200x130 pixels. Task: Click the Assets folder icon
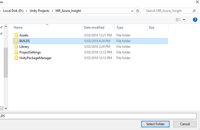point(16,35)
